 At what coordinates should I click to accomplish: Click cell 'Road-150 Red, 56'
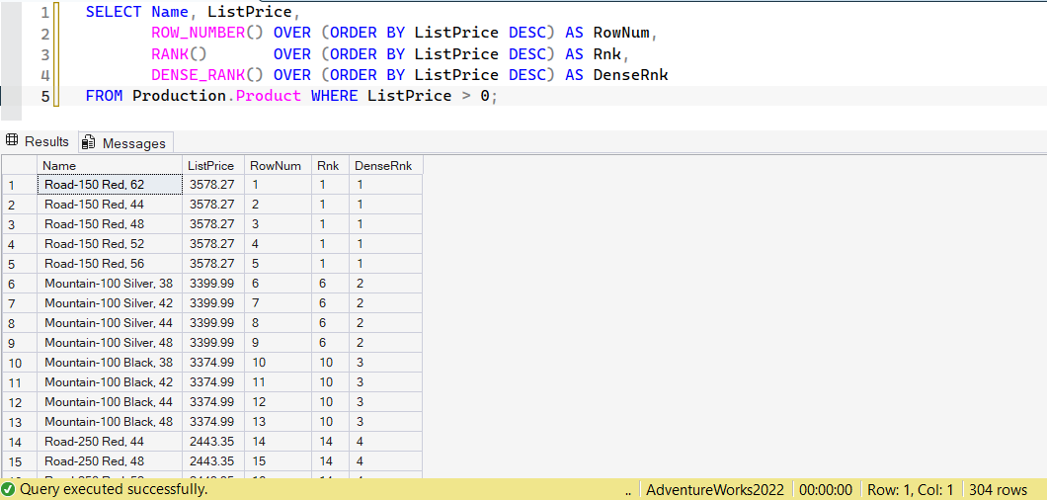(x=110, y=264)
